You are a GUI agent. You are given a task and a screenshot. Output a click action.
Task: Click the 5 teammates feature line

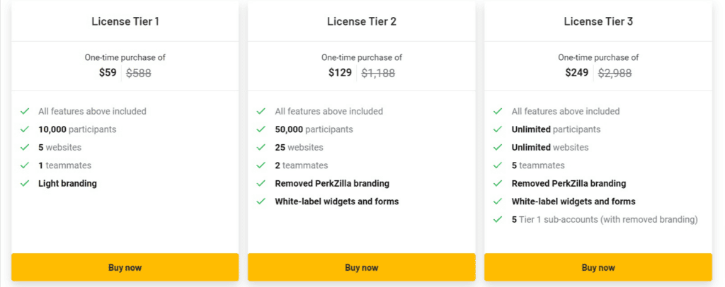click(x=538, y=165)
